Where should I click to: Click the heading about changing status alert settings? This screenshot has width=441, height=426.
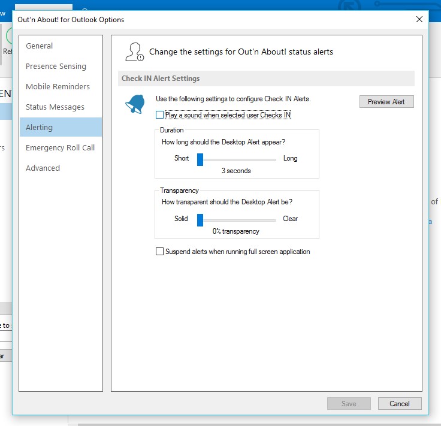pyautogui.click(x=241, y=52)
